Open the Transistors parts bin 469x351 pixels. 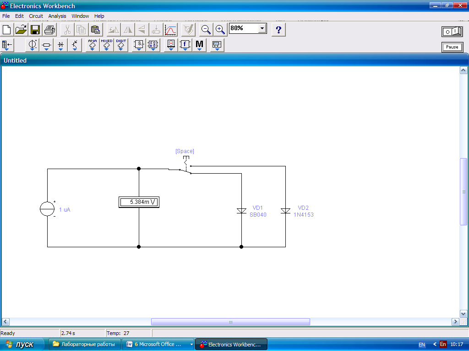(75, 45)
